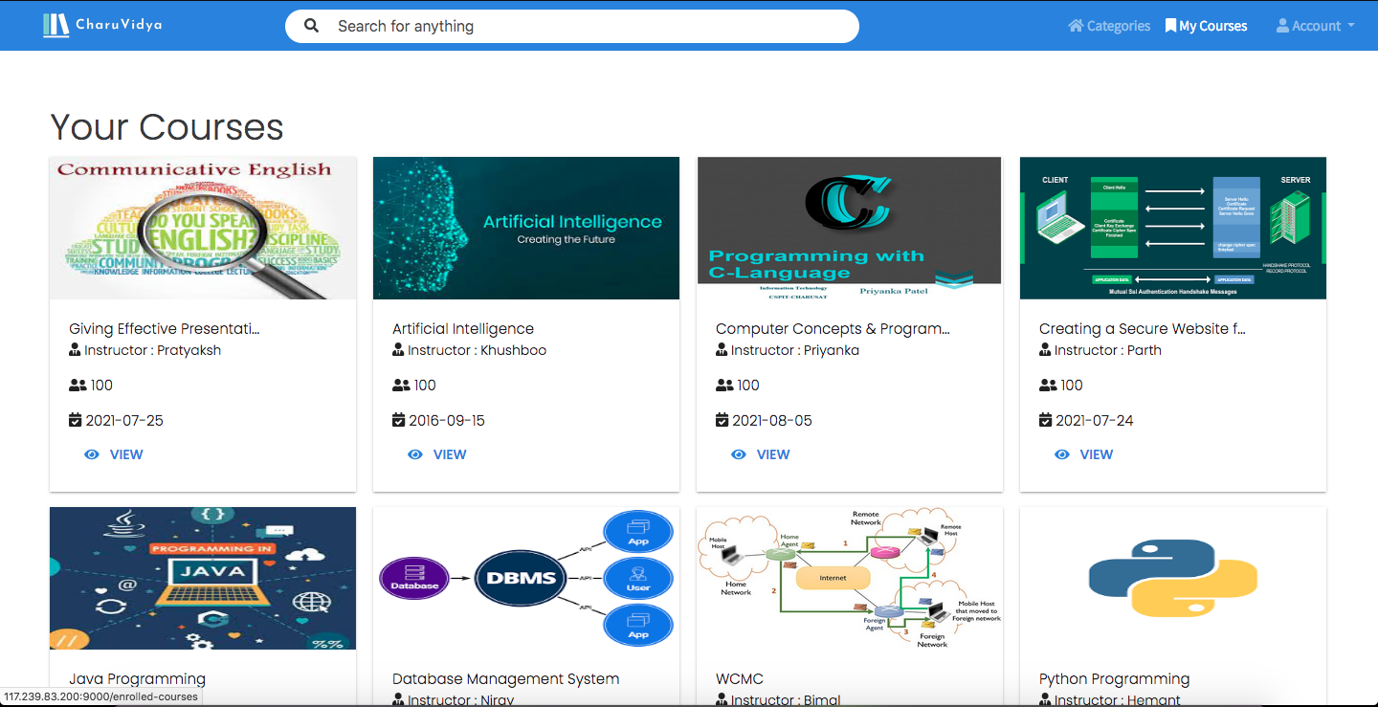This screenshot has width=1378, height=707.
Task: Open client-server handshake course thumbnail
Action: (x=1173, y=229)
